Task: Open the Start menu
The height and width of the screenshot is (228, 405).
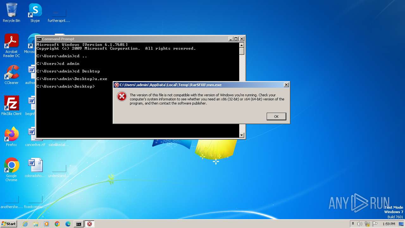Action: (9, 224)
